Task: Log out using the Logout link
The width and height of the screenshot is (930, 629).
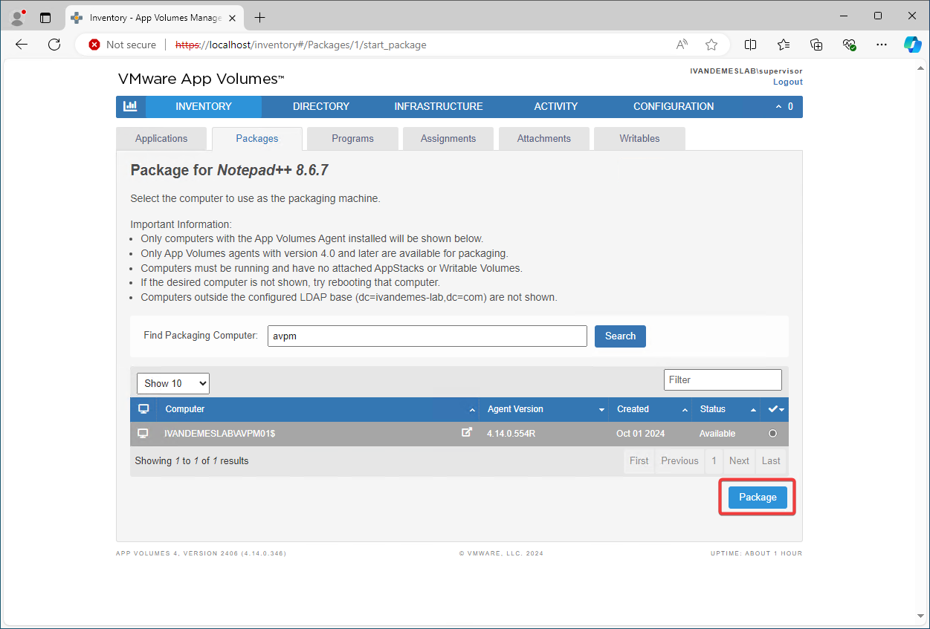Action: (x=787, y=82)
